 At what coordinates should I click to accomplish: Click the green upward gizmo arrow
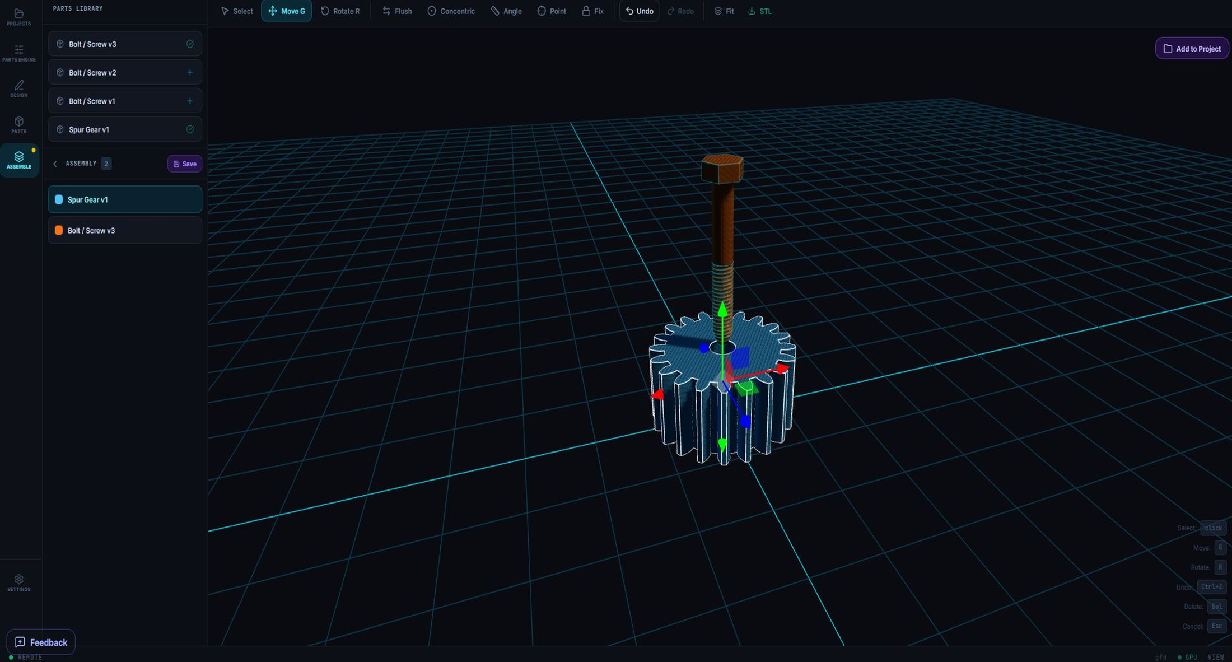point(722,309)
